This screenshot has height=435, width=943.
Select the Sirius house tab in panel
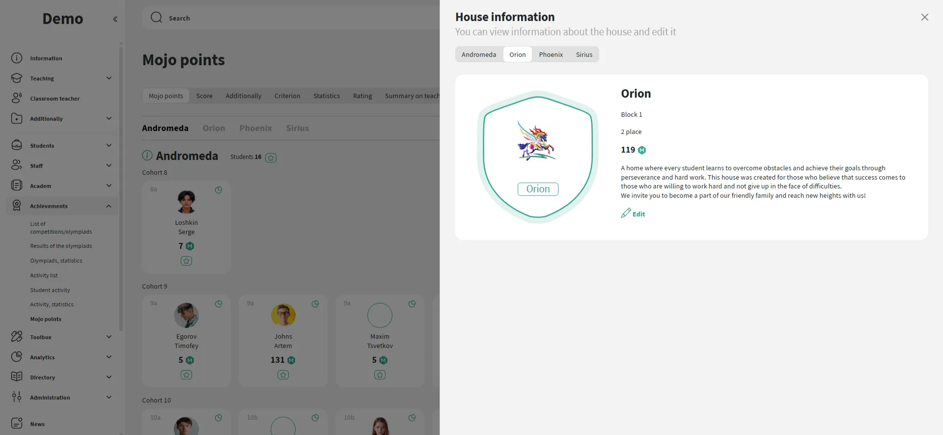point(584,54)
